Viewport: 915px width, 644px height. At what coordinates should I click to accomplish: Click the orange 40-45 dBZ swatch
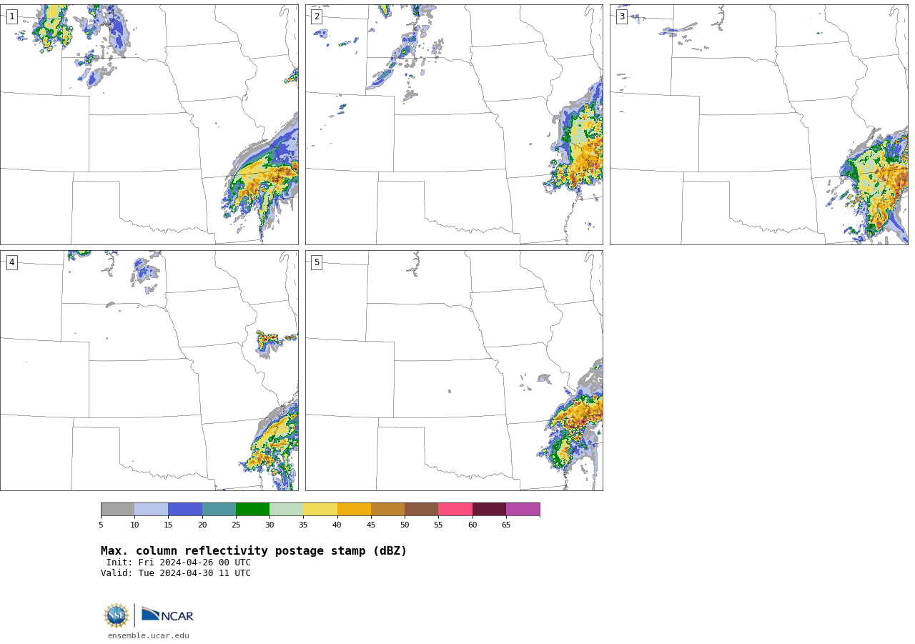point(354,509)
